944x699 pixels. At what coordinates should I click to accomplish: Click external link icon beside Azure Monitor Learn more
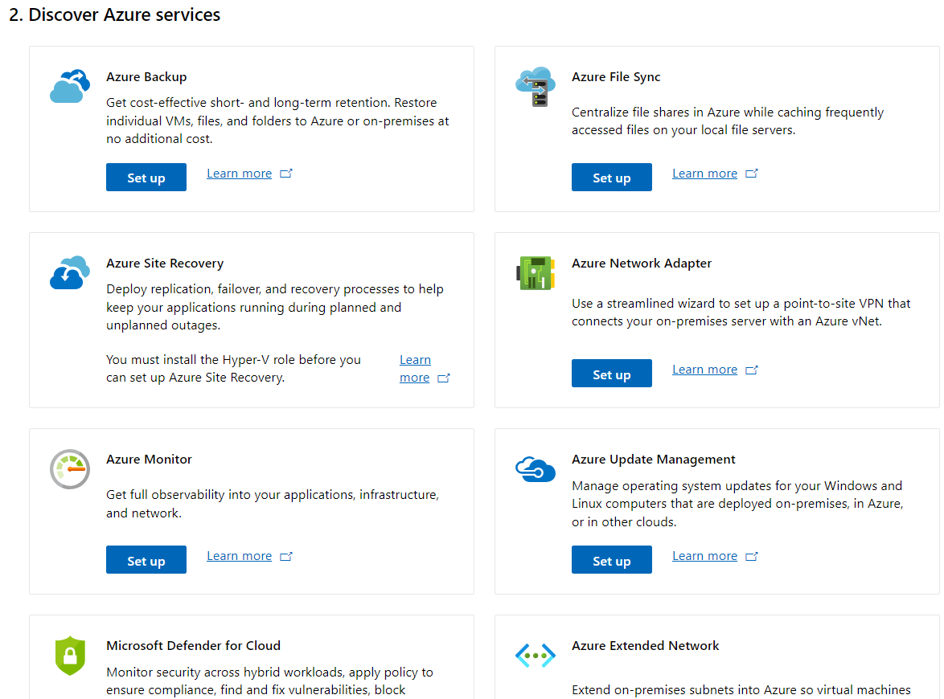(286, 556)
